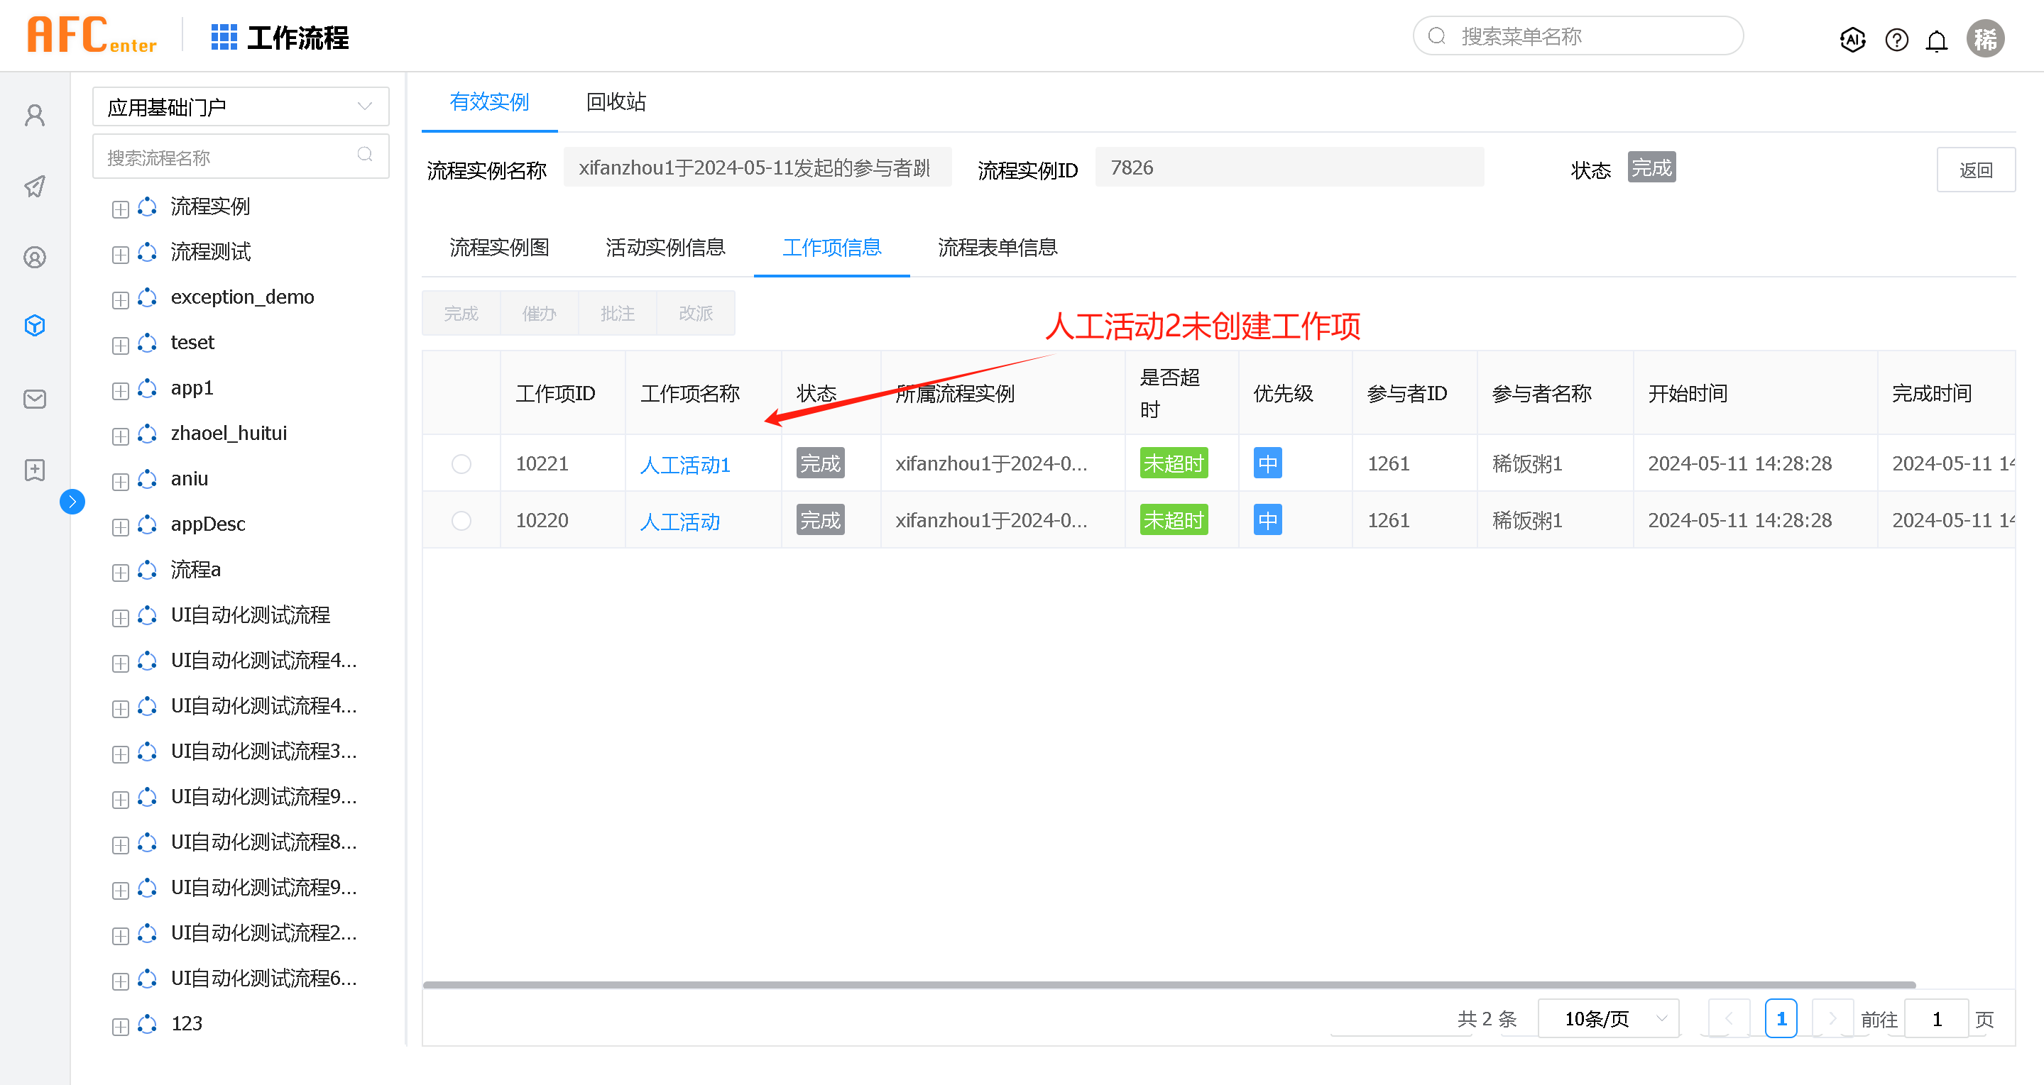Screen dimensions: 2044x1085
Task: Expand the exception_demo tree node
Action: [x=121, y=299]
